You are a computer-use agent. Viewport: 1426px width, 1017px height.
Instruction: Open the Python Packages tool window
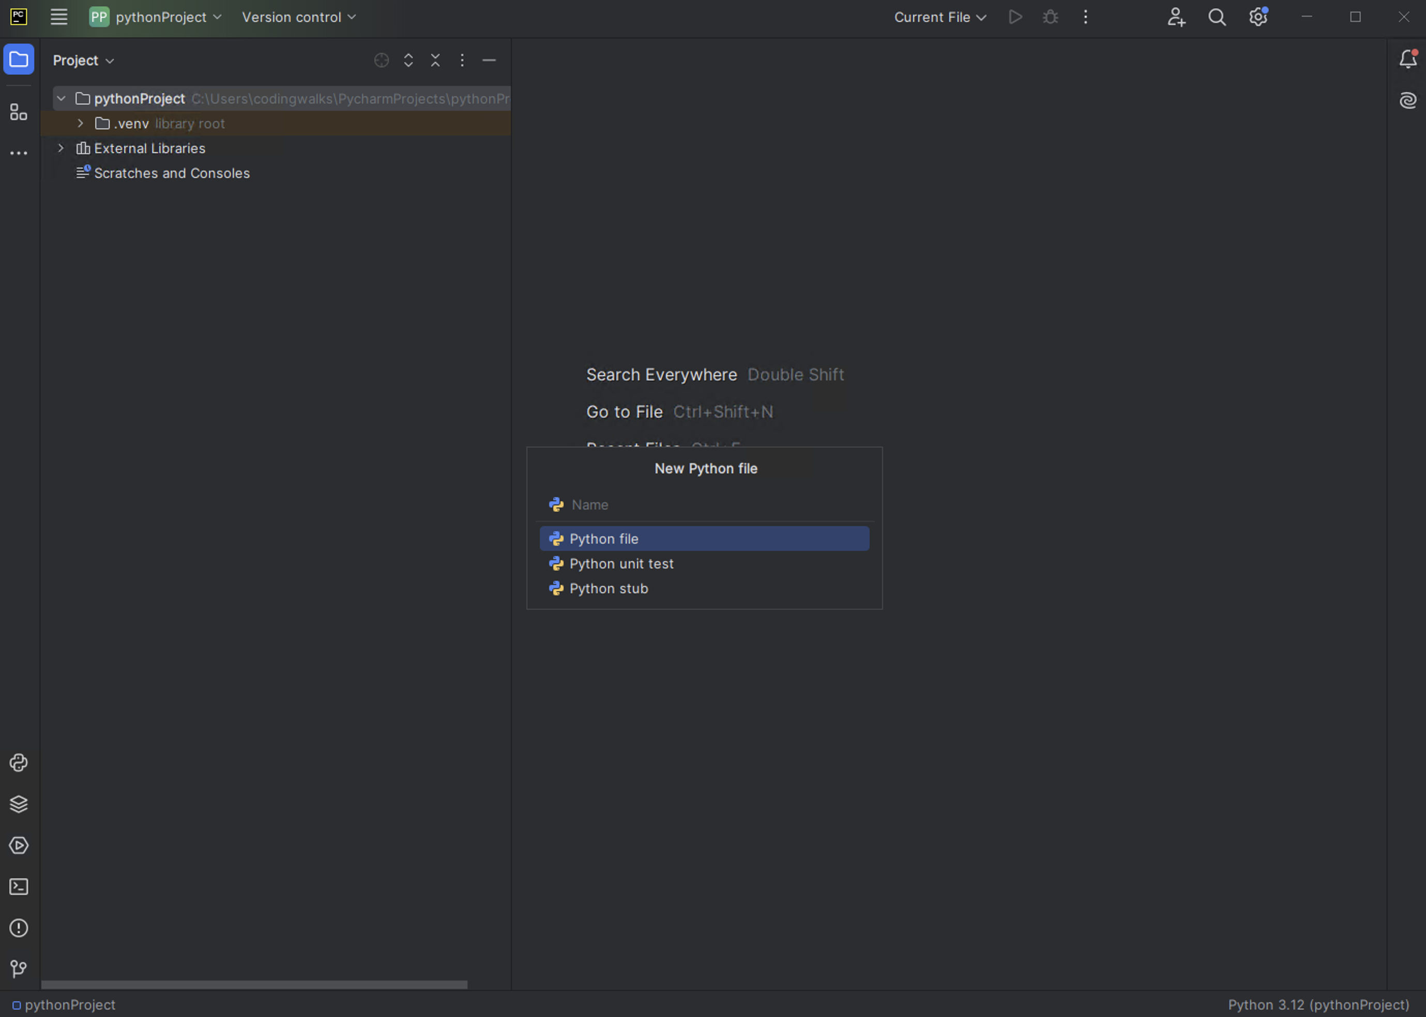[x=19, y=804]
